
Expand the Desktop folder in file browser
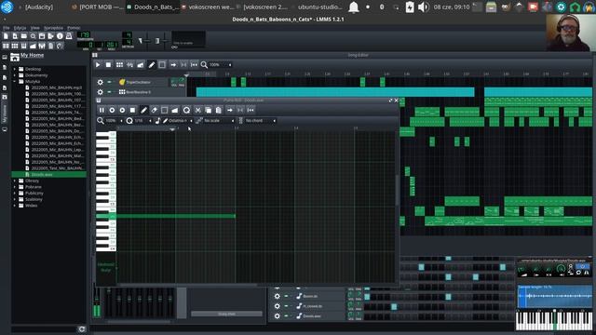[x=15, y=69]
